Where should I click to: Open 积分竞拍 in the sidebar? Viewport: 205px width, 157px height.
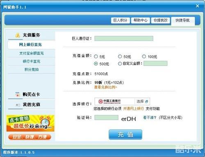tap(32, 70)
